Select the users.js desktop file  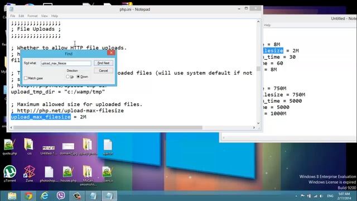pos(108,174)
